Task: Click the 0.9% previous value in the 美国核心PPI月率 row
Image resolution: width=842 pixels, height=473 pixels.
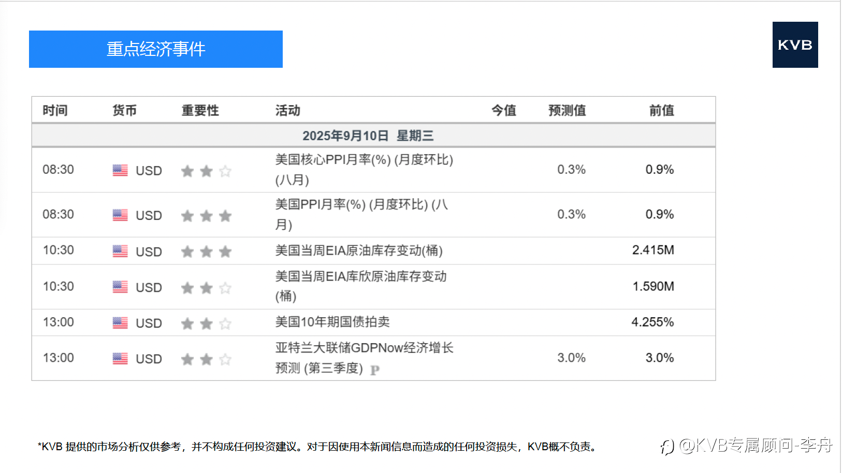Action: tap(660, 170)
